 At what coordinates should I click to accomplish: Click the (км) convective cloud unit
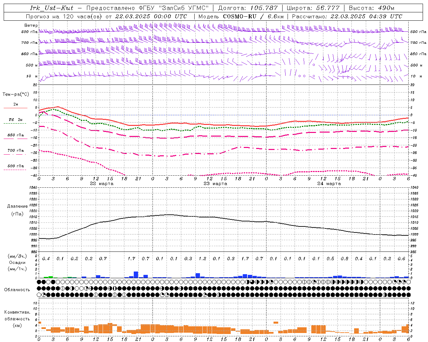[17, 325]
